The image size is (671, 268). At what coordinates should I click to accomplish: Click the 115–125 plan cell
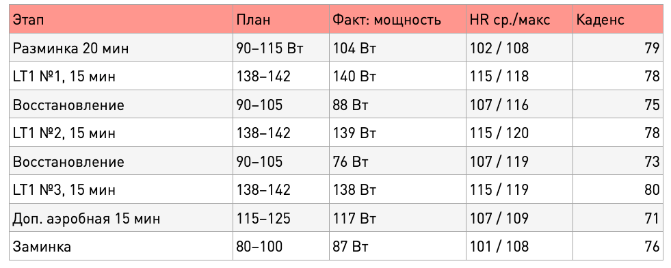281,217
